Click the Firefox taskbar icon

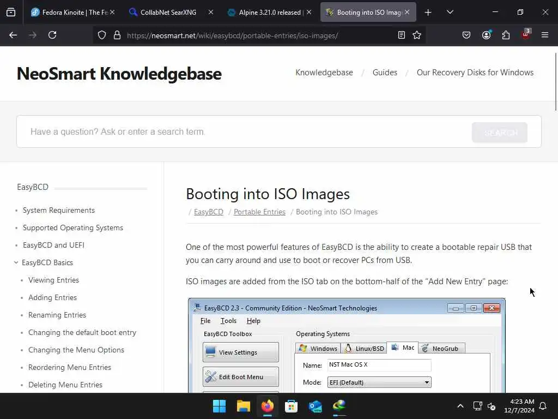pos(268,406)
